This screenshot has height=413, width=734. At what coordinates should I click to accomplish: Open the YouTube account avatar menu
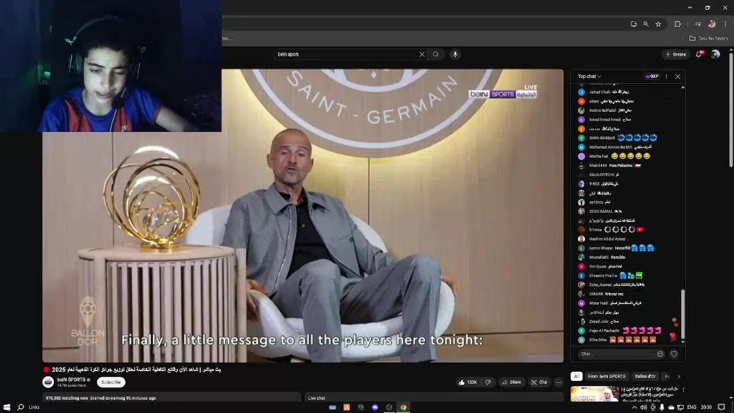[715, 54]
